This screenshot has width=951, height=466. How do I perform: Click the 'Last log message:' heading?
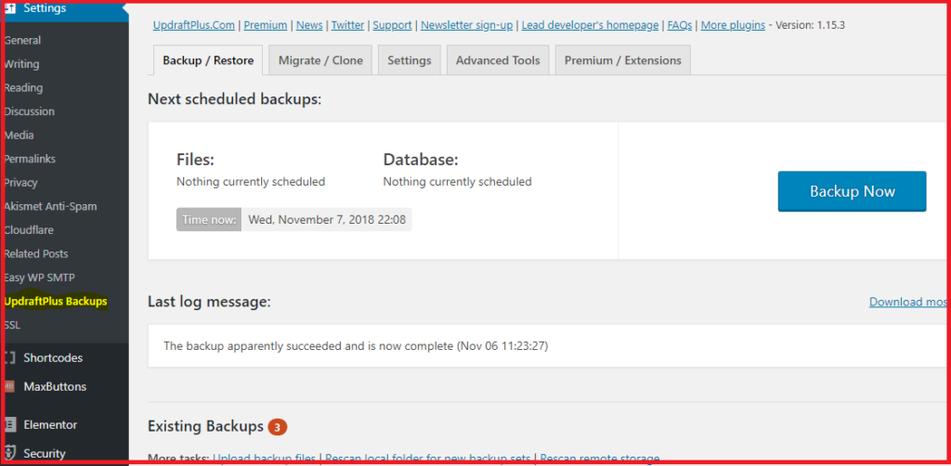(x=209, y=302)
